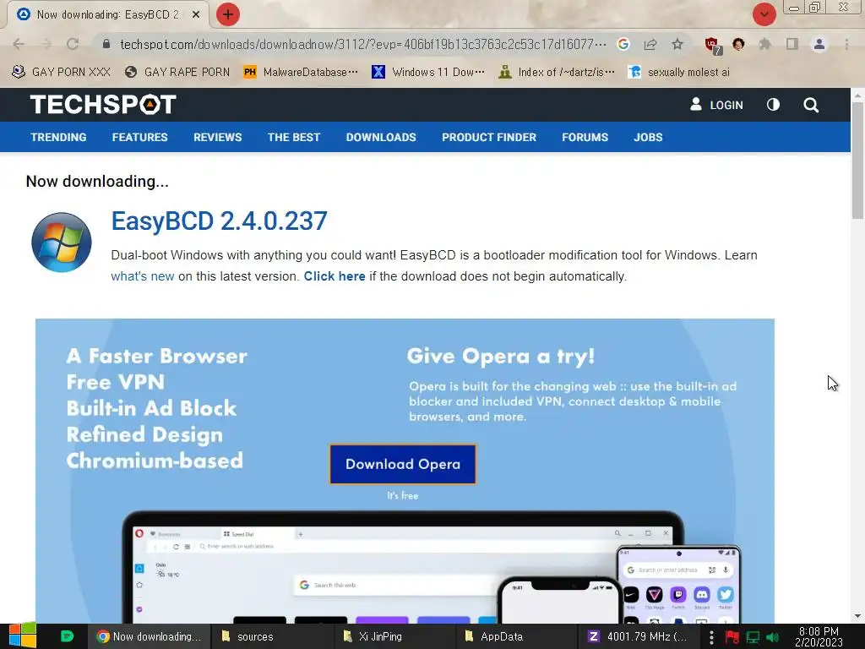This screenshot has width=865, height=649.
Task: Open the PRODUCT FINDER section
Action: 489,138
